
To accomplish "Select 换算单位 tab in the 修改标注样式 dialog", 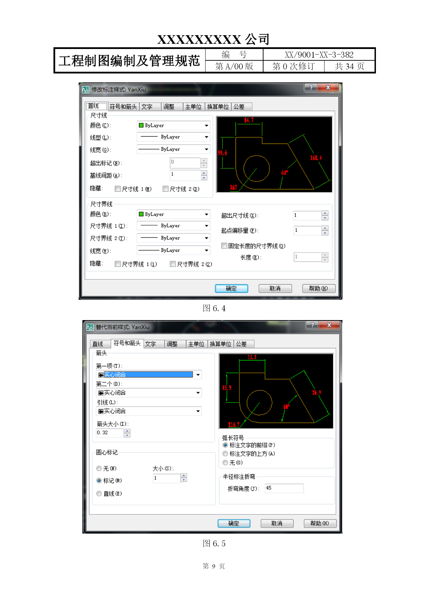I will 218,107.
